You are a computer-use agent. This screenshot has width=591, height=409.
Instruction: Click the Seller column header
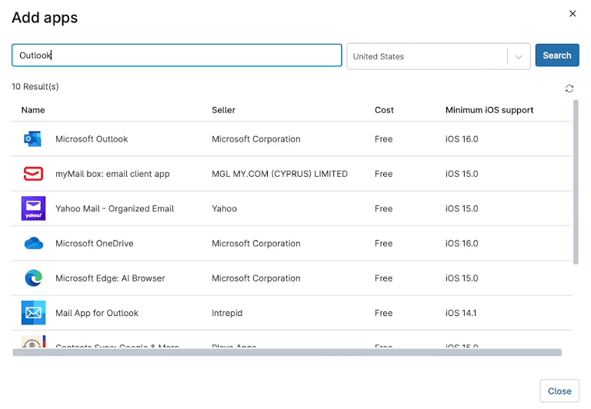(x=223, y=110)
